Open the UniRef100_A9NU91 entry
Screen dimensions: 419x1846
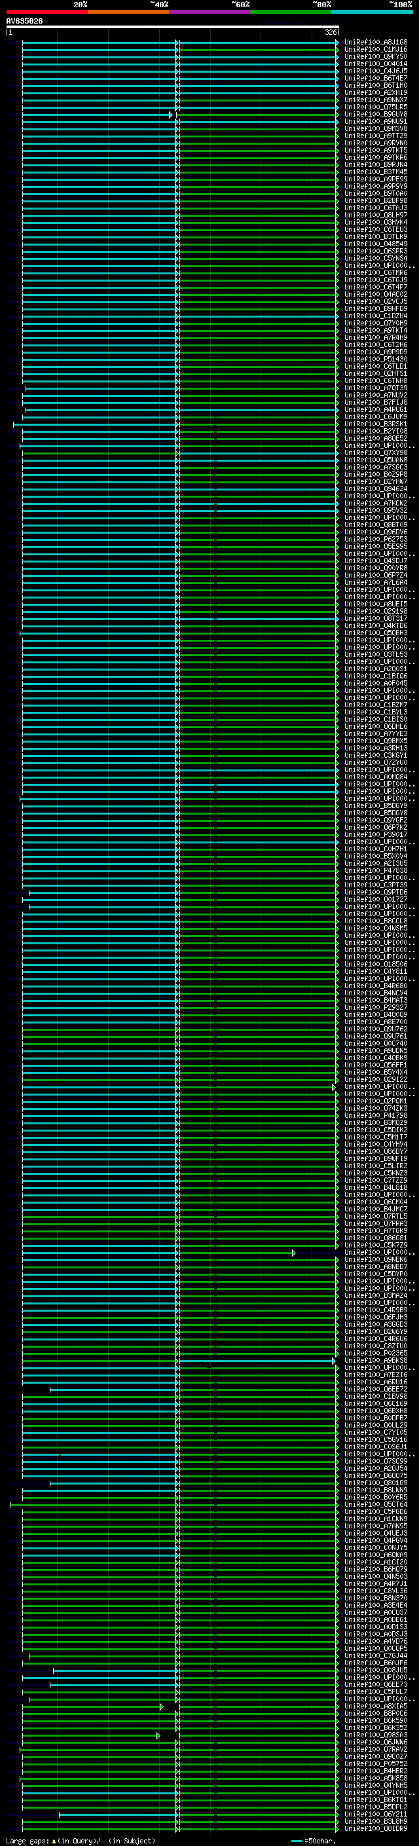(x=376, y=122)
